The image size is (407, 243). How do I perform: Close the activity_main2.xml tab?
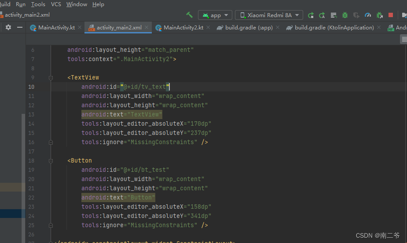click(x=147, y=27)
